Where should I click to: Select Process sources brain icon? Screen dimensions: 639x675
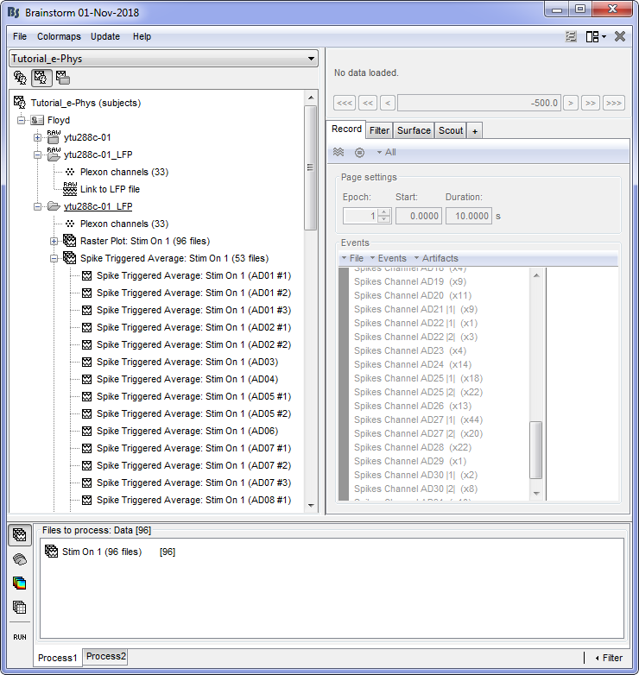19,559
